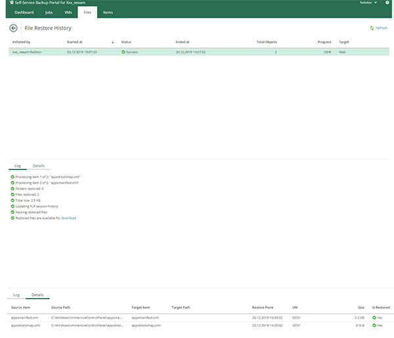The height and width of the screenshot is (338, 394).
Task: Switch to the Dashboard tab
Action: click(24, 12)
